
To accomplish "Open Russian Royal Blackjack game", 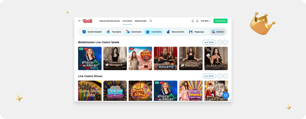I will [x=115, y=58].
